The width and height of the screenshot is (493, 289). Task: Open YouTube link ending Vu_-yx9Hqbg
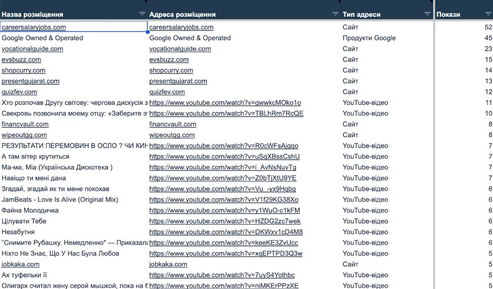click(223, 189)
